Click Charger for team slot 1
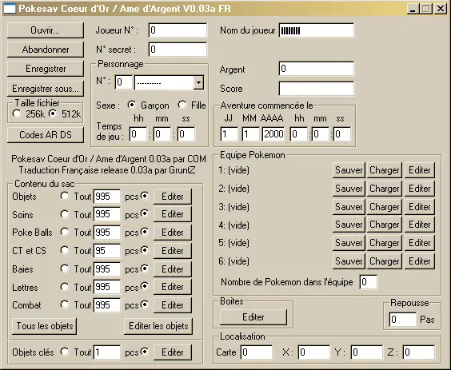 coord(385,170)
